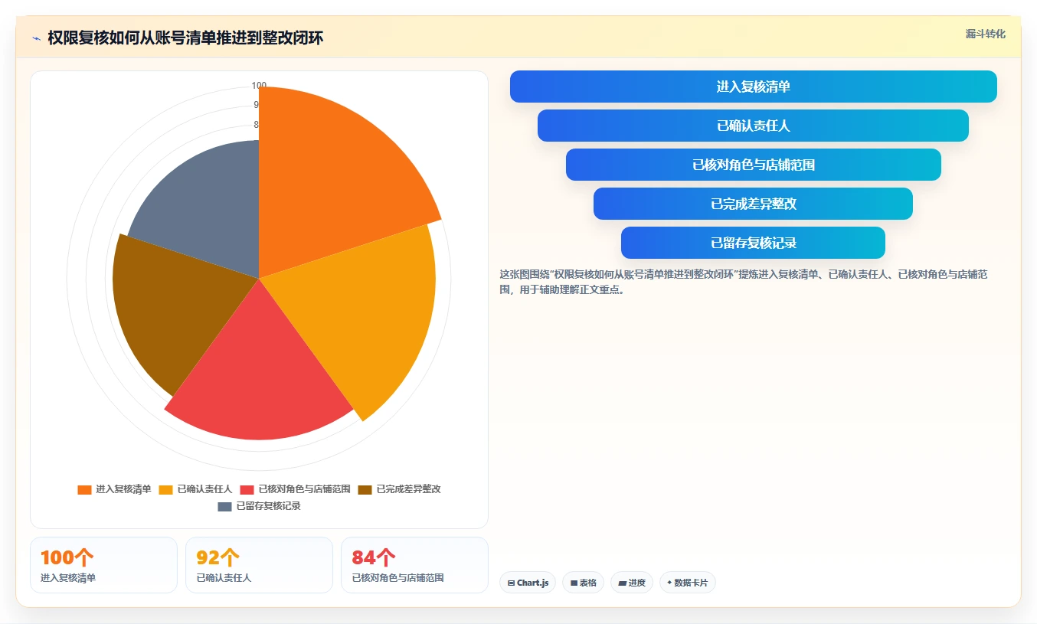Click the 进入复核清单 legend text

(123, 489)
